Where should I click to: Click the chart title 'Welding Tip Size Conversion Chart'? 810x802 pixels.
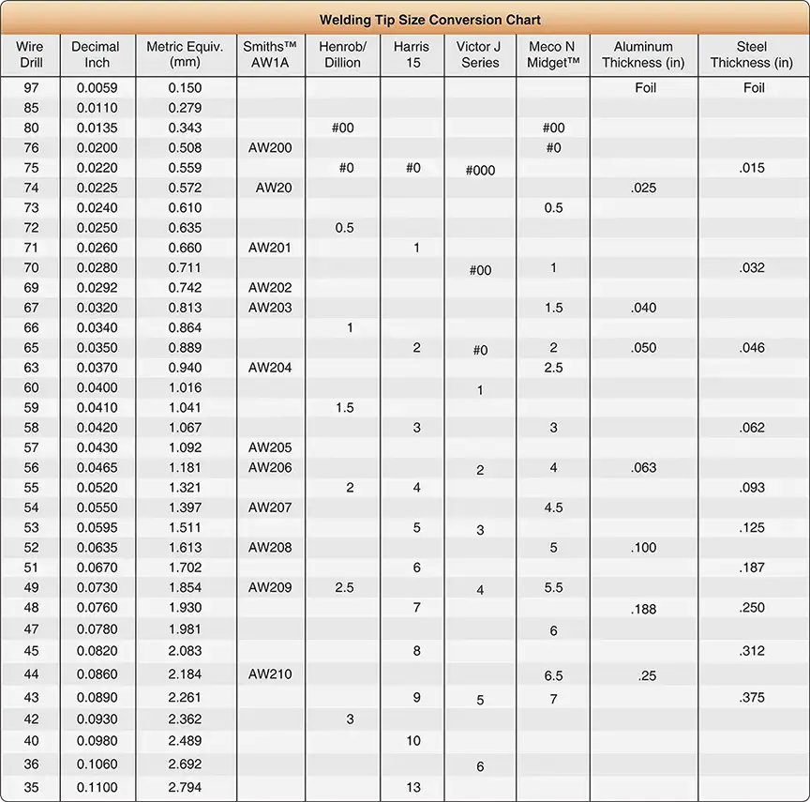[x=429, y=20]
